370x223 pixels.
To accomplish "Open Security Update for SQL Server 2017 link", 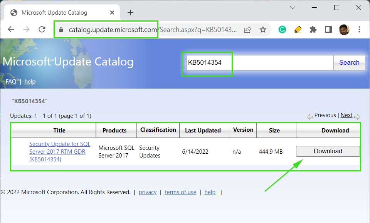I will point(60,152).
